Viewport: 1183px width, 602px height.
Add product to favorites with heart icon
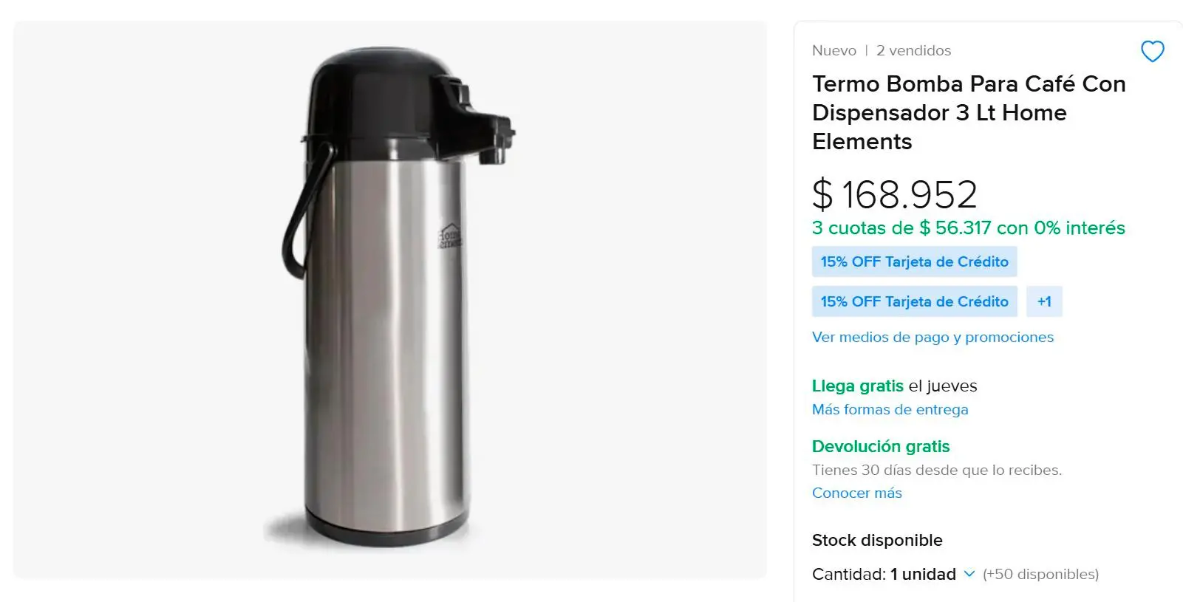(1152, 51)
